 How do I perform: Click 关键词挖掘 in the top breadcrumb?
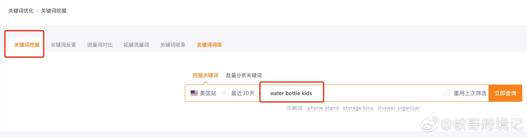[54, 11]
